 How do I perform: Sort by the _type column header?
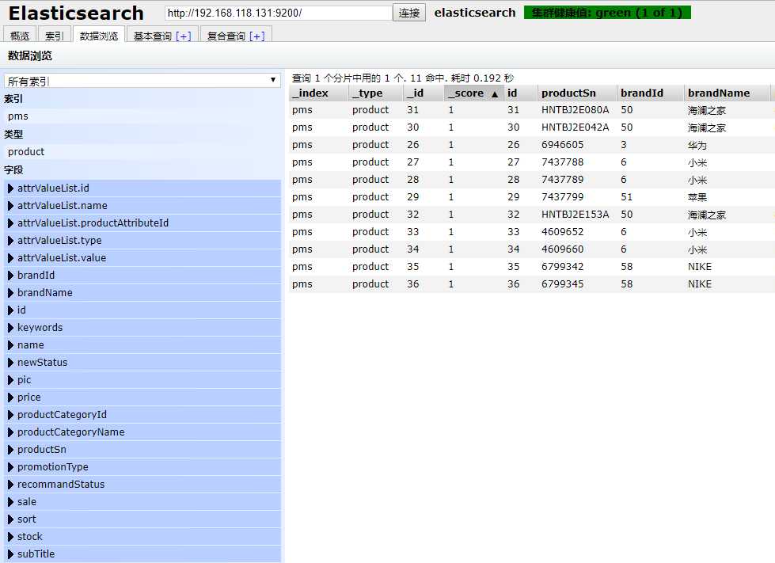376,93
